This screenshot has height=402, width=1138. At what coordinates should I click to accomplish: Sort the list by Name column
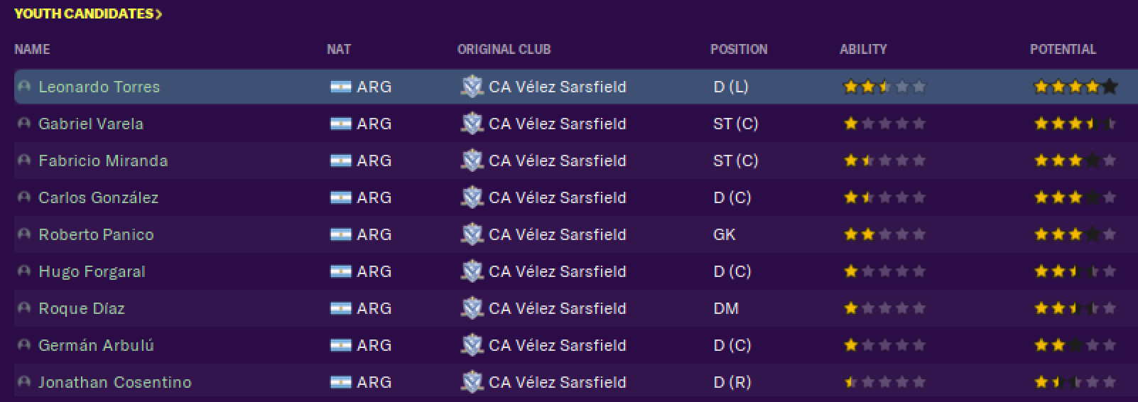coord(32,49)
